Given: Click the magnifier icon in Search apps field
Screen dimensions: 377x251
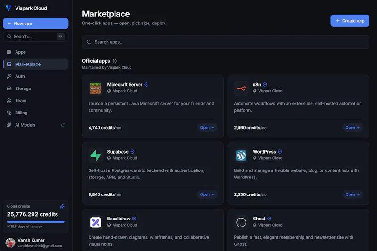Looking at the screenshot, I should coord(89,42).
